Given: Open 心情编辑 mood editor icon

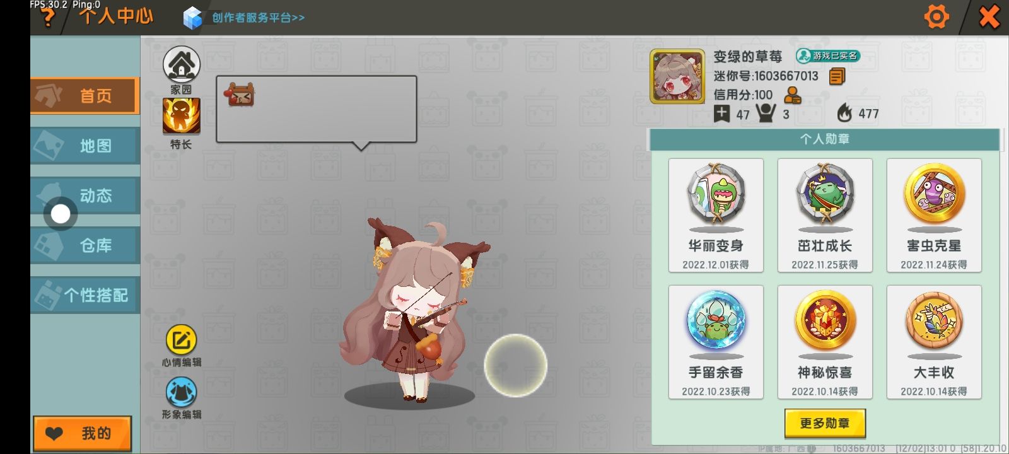Looking at the screenshot, I should 182,340.
